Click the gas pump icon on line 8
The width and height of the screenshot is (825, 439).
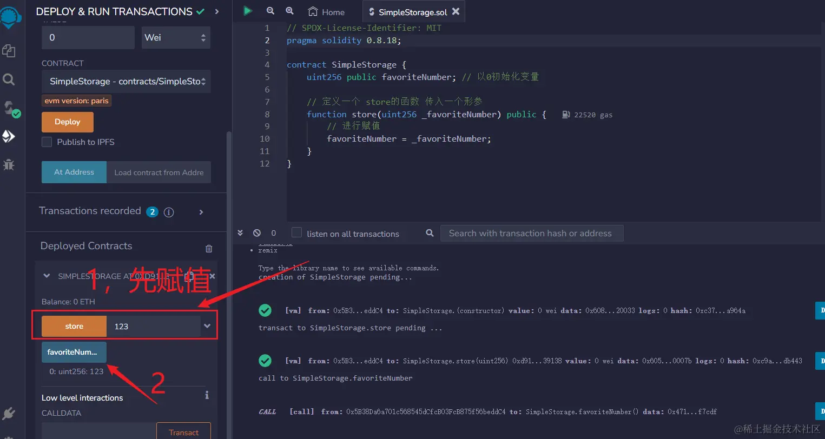point(566,115)
